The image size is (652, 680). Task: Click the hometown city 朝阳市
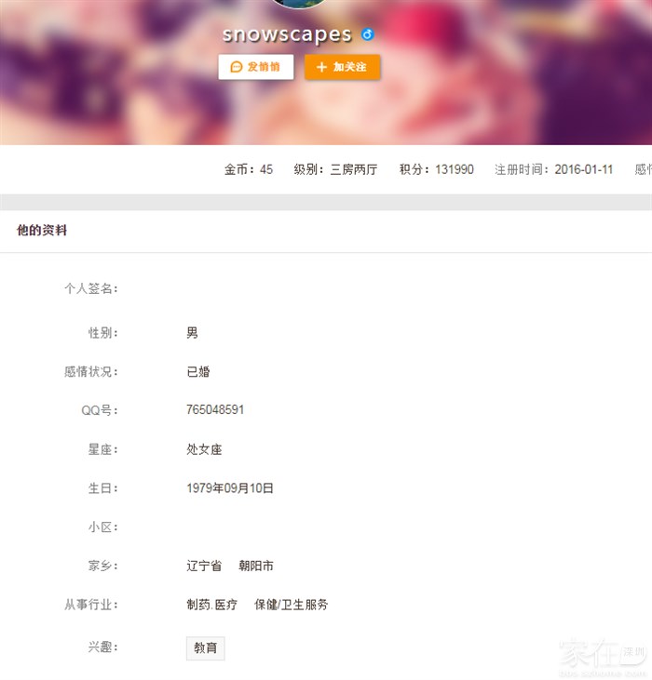256,566
